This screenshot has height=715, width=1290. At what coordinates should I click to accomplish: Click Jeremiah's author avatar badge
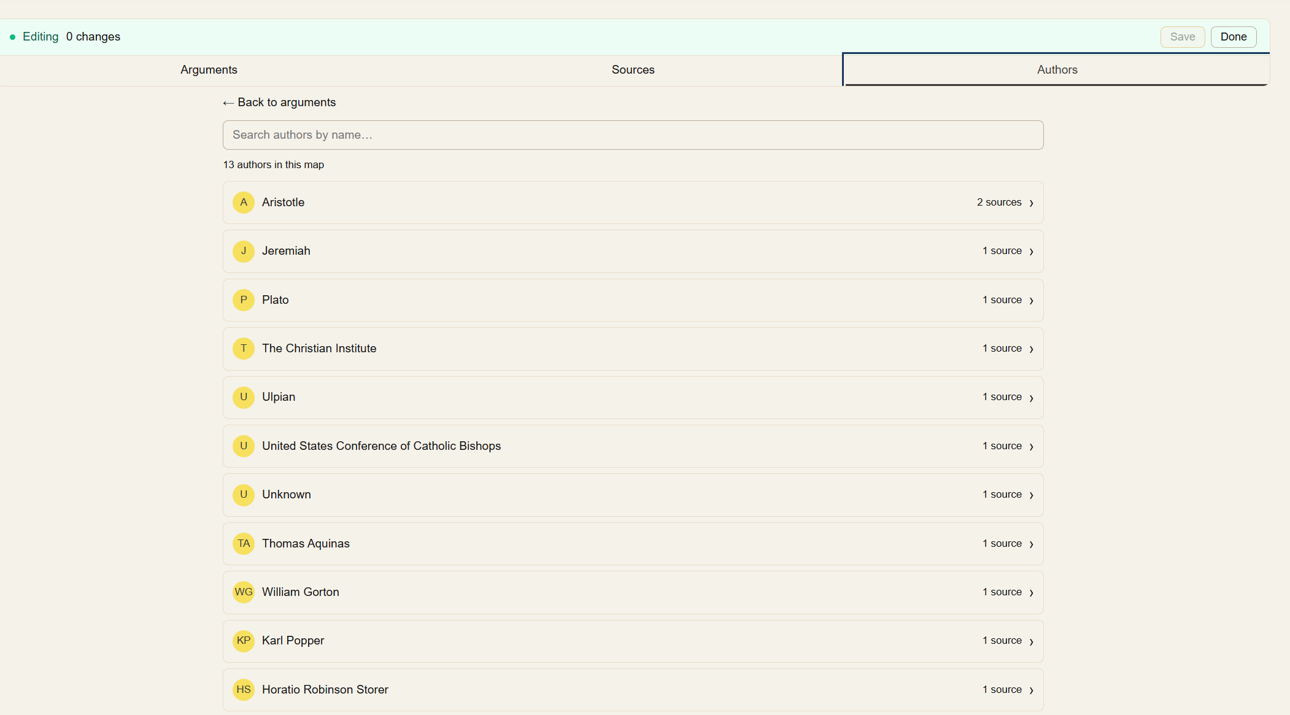coord(244,251)
